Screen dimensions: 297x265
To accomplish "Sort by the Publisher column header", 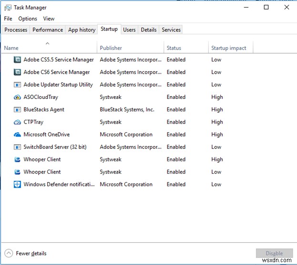I will click(x=130, y=47).
